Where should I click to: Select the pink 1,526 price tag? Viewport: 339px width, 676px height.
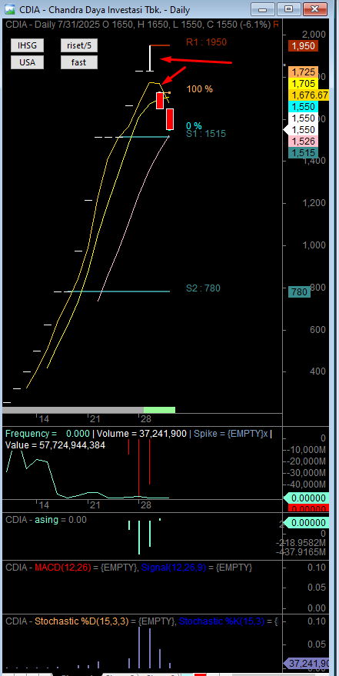click(x=303, y=141)
